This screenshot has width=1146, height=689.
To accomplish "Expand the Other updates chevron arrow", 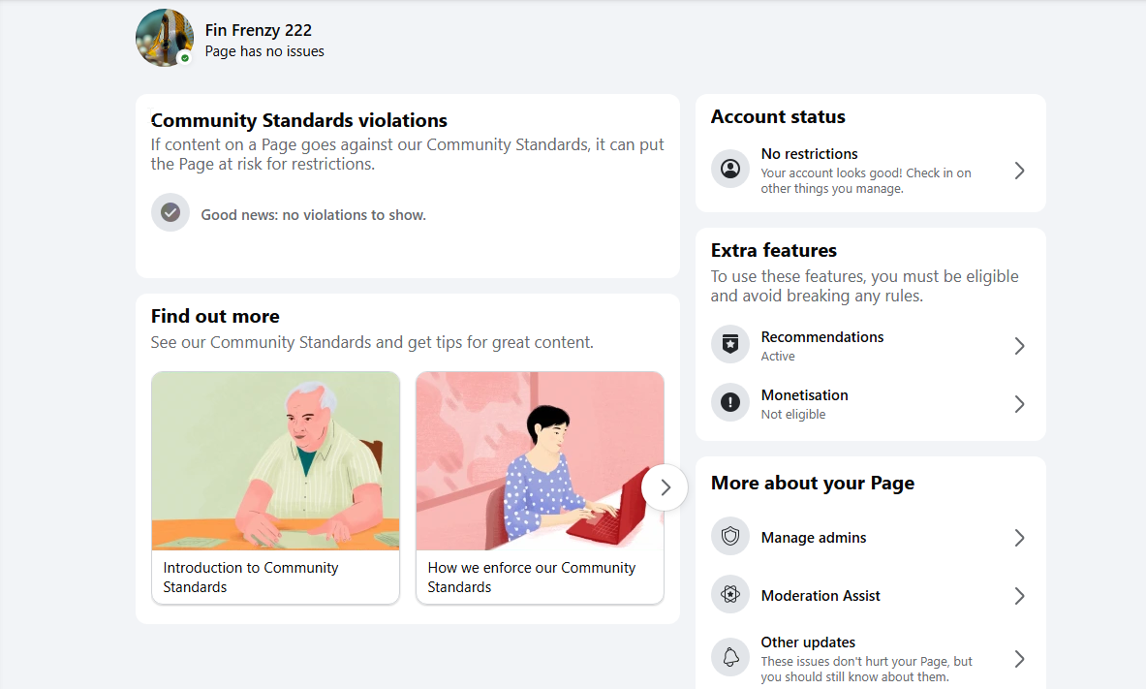I will [1019, 659].
